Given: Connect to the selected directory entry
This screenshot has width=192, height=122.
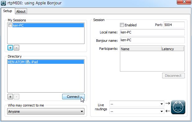Looking at the screenshot, I should click(x=73, y=97).
